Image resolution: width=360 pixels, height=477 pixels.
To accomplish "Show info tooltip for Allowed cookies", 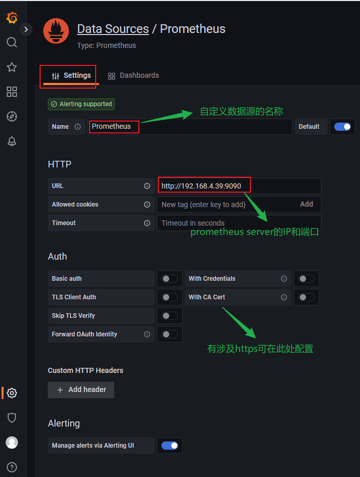I will [147, 205].
